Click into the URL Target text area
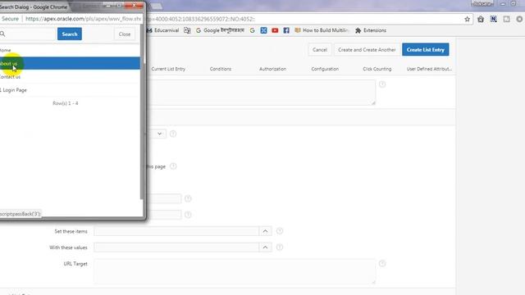This screenshot has height=295, width=525. (235, 271)
